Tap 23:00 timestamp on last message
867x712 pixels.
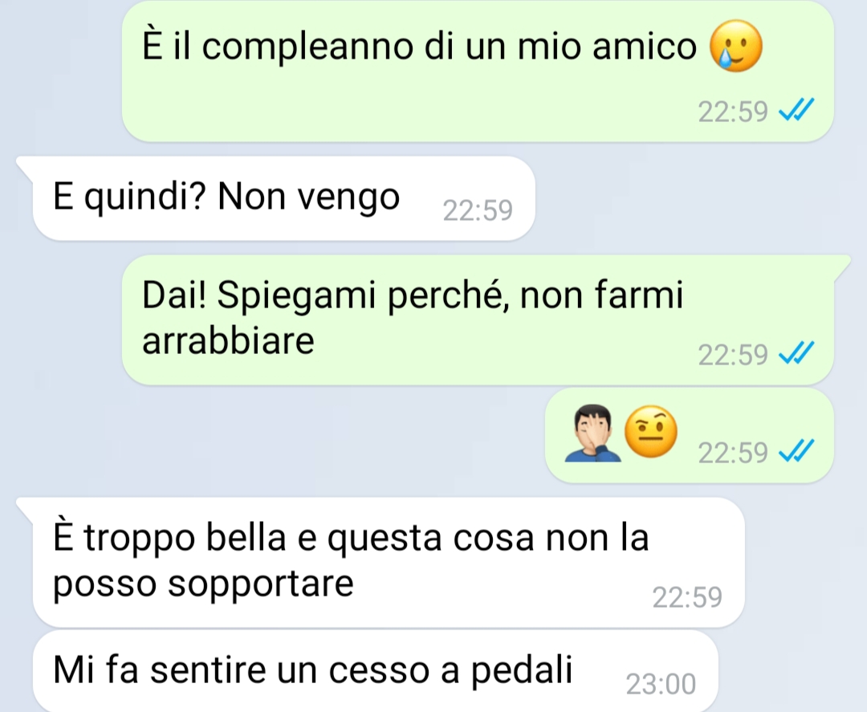pyautogui.click(x=661, y=685)
